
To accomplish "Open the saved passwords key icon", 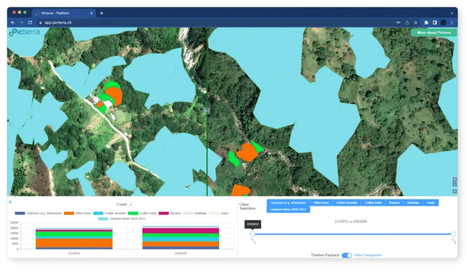I will click(398, 22).
